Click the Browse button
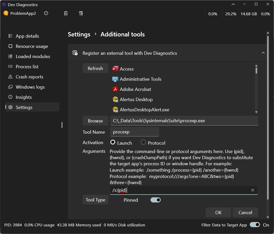274x234 pixels. click(95, 121)
